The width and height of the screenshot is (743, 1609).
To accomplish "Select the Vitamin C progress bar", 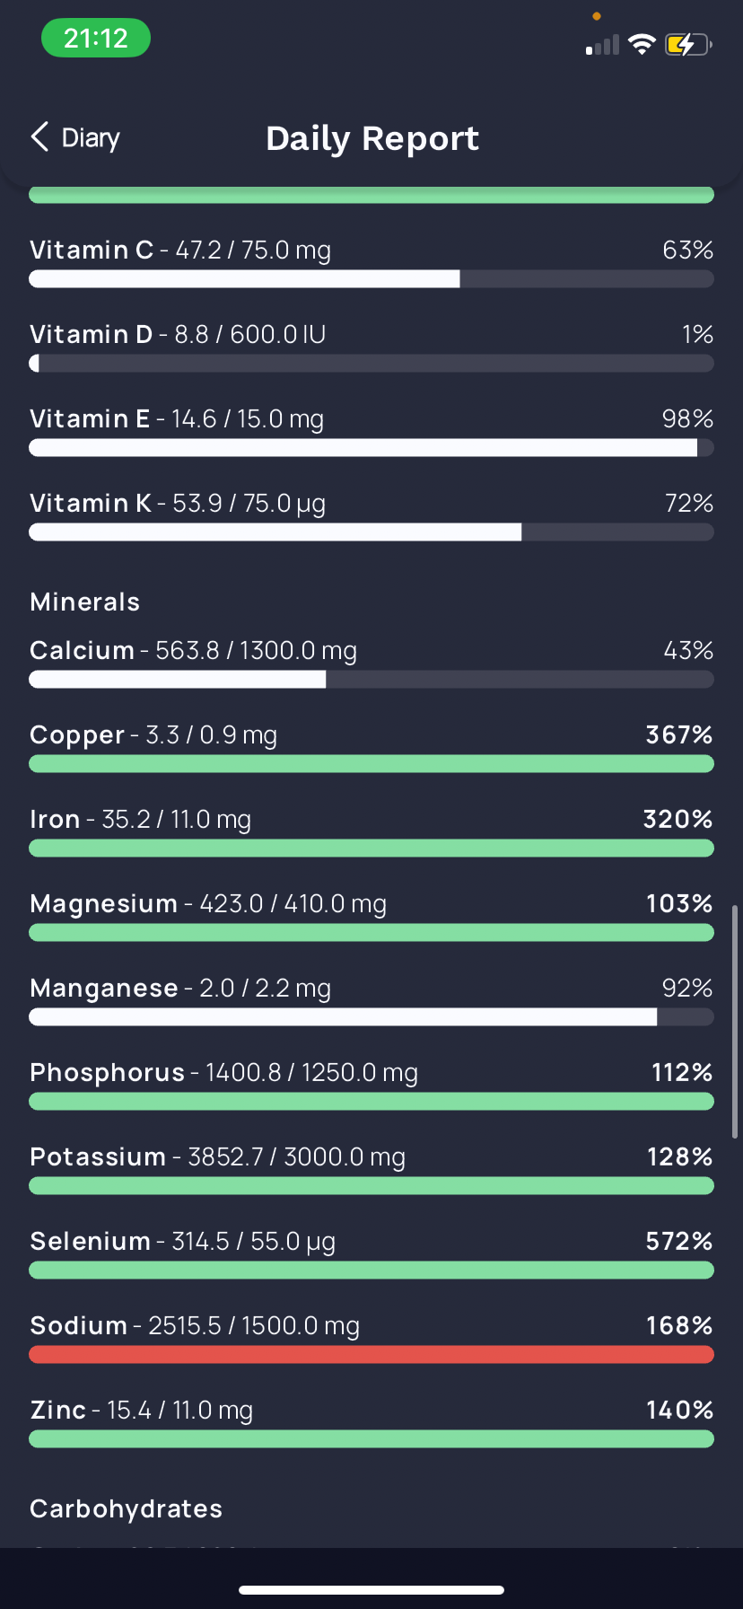I will (x=371, y=279).
